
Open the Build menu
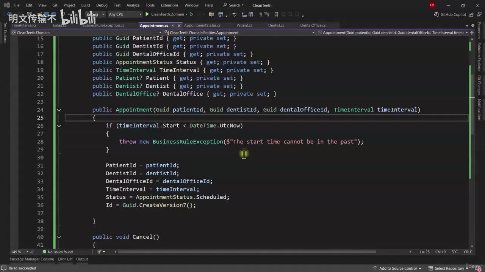[x=86, y=5]
